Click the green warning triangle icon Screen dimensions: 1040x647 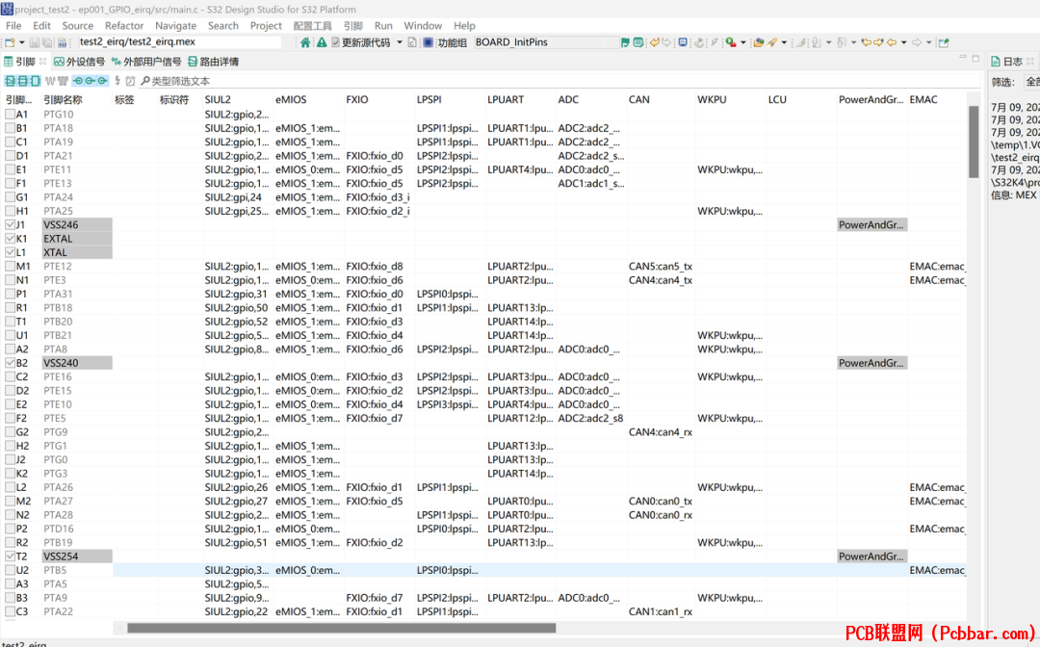coord(322,42)
